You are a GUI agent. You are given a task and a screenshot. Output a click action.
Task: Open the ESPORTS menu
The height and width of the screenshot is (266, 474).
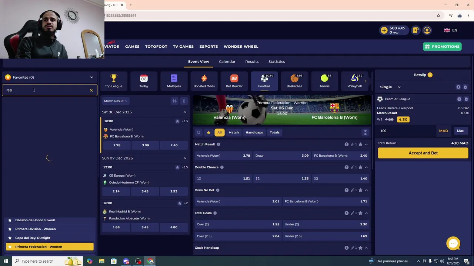[x=208, y=47]
